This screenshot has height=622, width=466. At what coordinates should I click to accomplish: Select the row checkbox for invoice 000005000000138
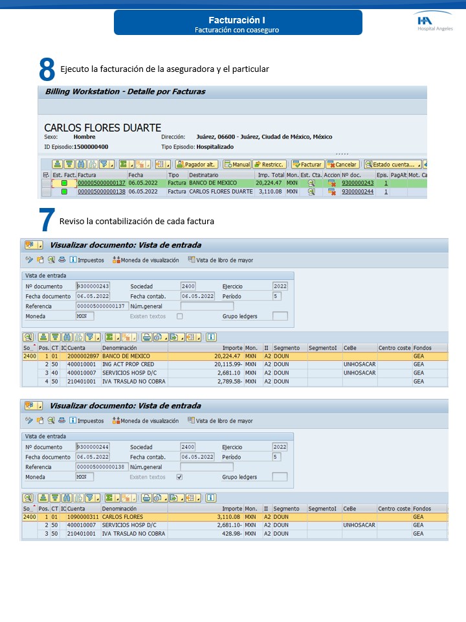[x=46, y=192]
